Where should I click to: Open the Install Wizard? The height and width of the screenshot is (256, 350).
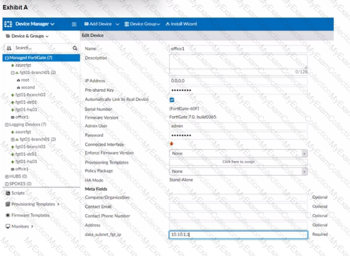click(x=181, y=24)
